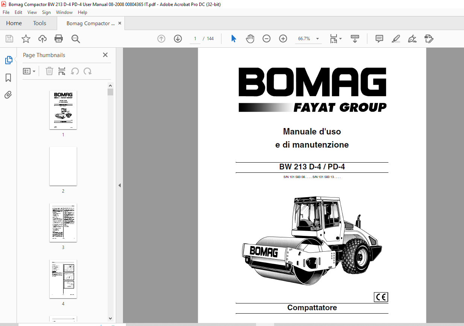
Task: Click the serial number 'S/N 101 583 08' line
Action: pyautogui.click(x=312, y=176)
